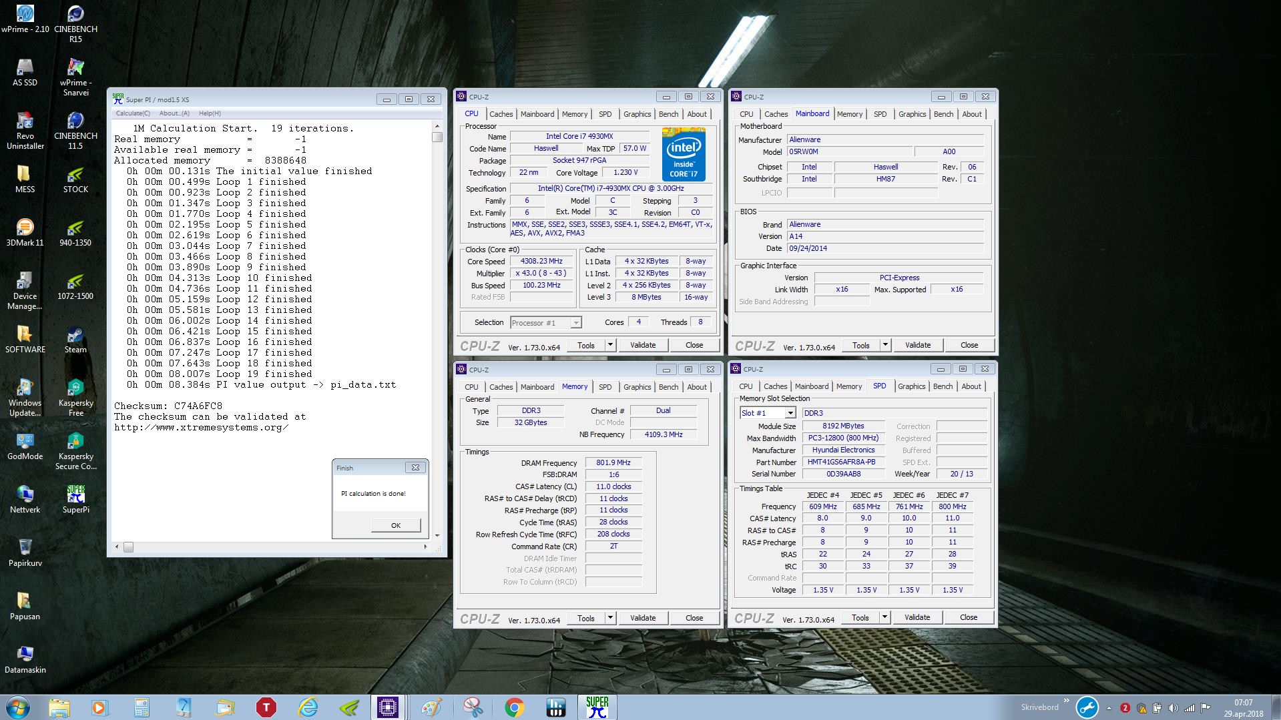This screenshot has height=720, width=1281.
Task: Click the Super PI horizontal scrollbar thumb
Action: click(128, 547)
